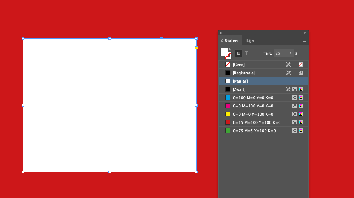Click process color icon on [Zwart]

coord(294,89)
